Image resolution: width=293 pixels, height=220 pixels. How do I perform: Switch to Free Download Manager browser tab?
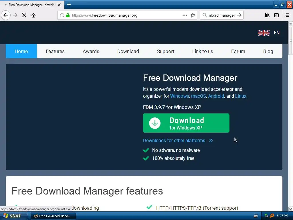pyautogui.click(x=32, y=5)
